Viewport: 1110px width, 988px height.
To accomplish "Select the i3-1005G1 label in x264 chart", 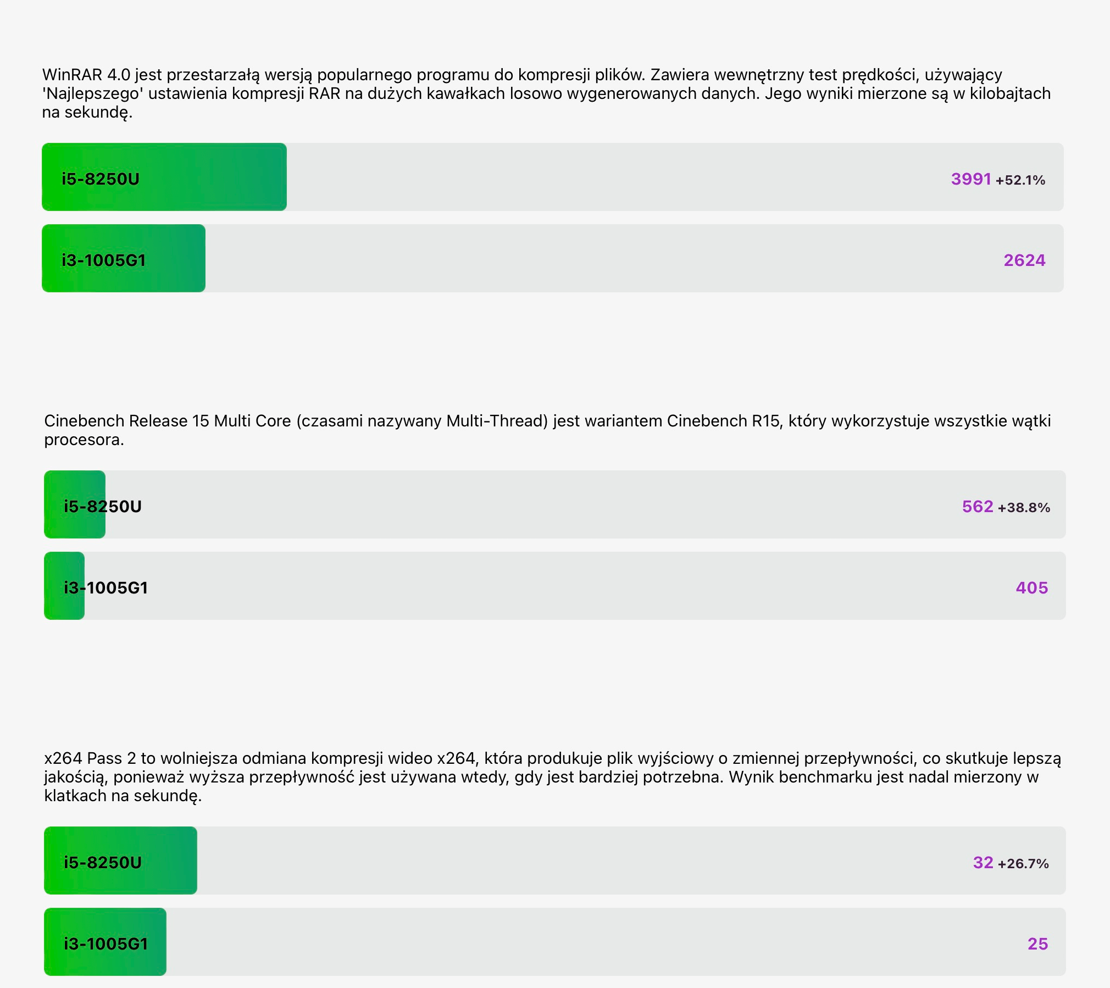I will (x=106, y=943).
